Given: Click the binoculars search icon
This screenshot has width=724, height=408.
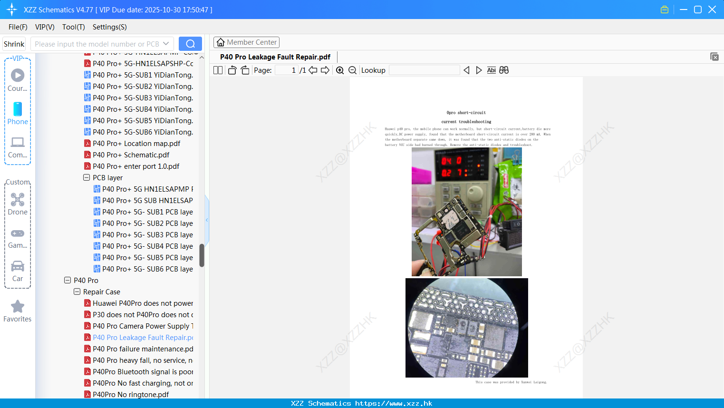Looking at the screenshot, I should click(504, 70).
